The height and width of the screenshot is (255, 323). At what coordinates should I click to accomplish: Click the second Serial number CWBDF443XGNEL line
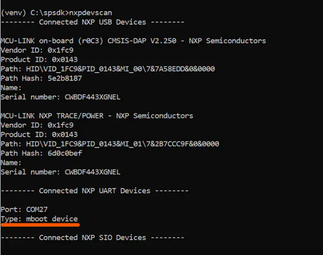click(60, 172)
